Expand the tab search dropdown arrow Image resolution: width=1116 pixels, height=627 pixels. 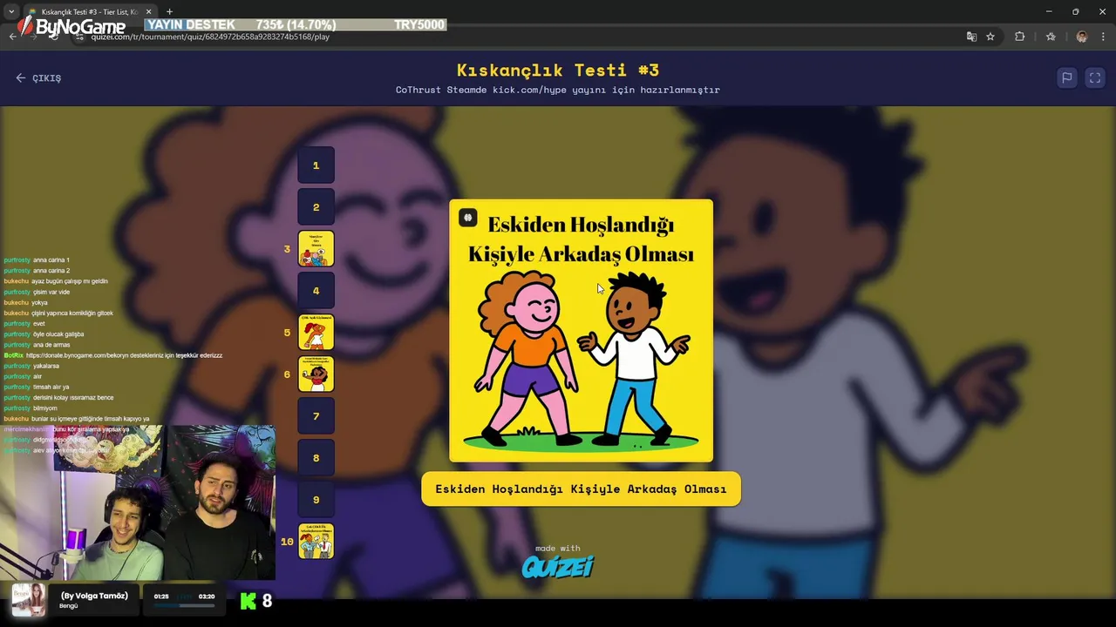(x=11, y=11)
